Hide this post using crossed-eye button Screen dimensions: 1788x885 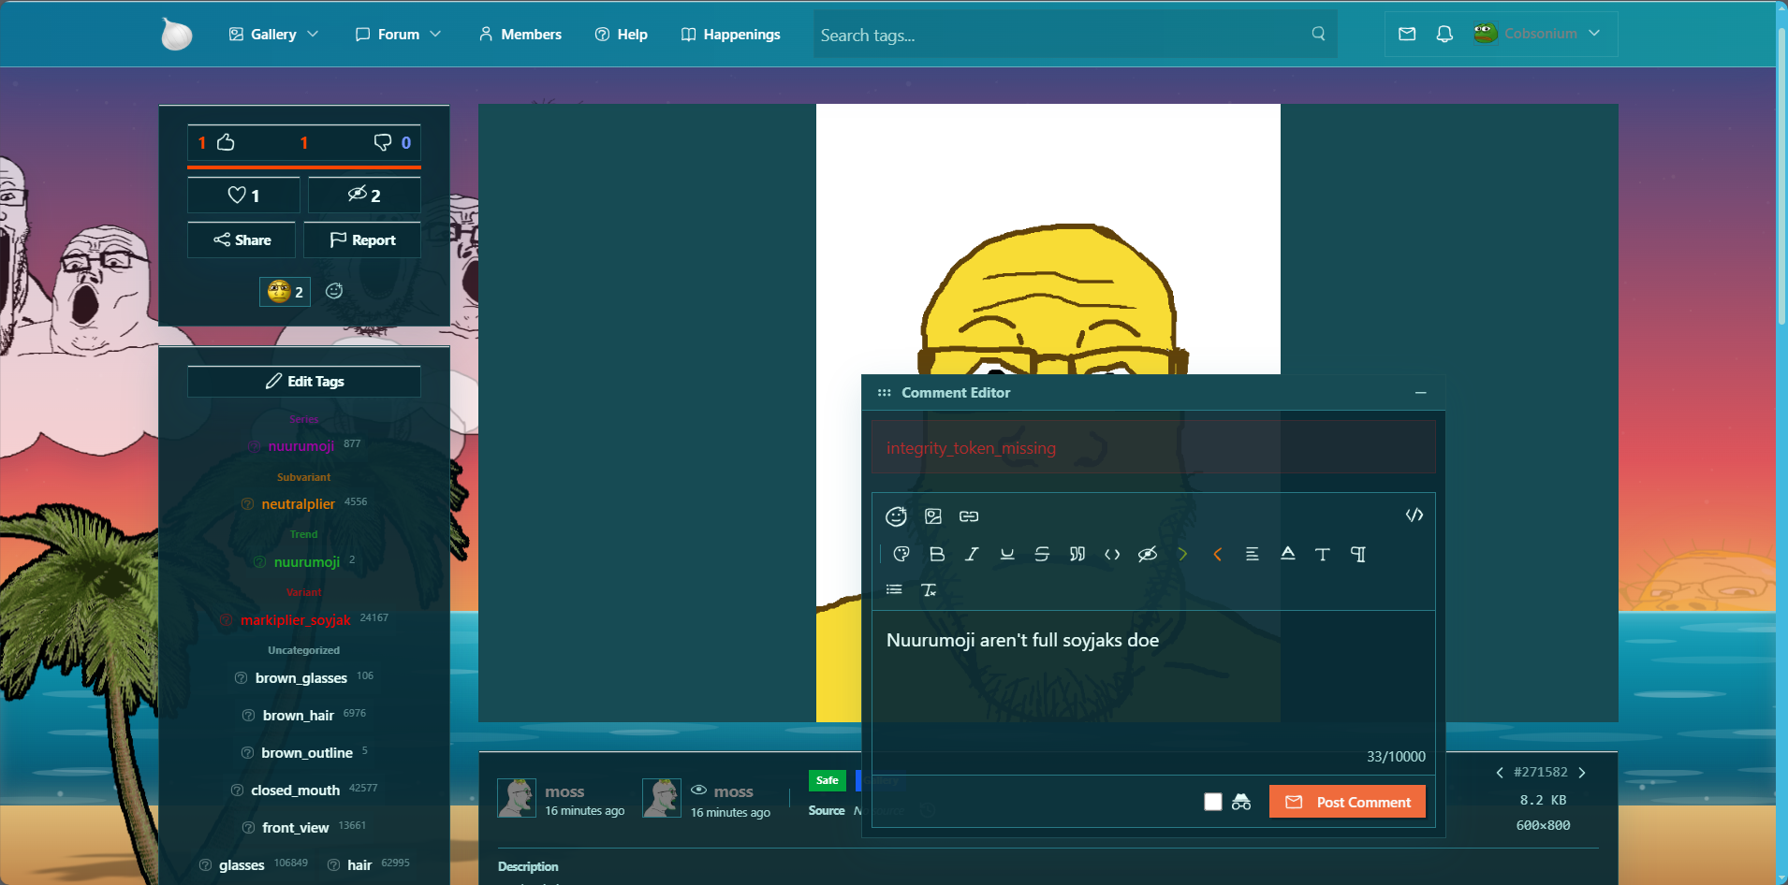click(364, 195)
